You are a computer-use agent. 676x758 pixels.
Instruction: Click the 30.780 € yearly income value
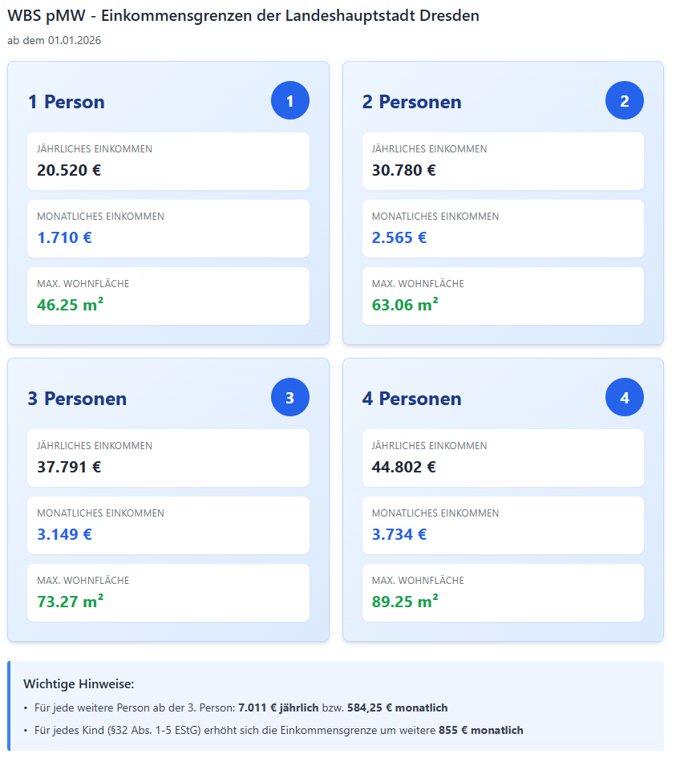[x=403, y=170]
